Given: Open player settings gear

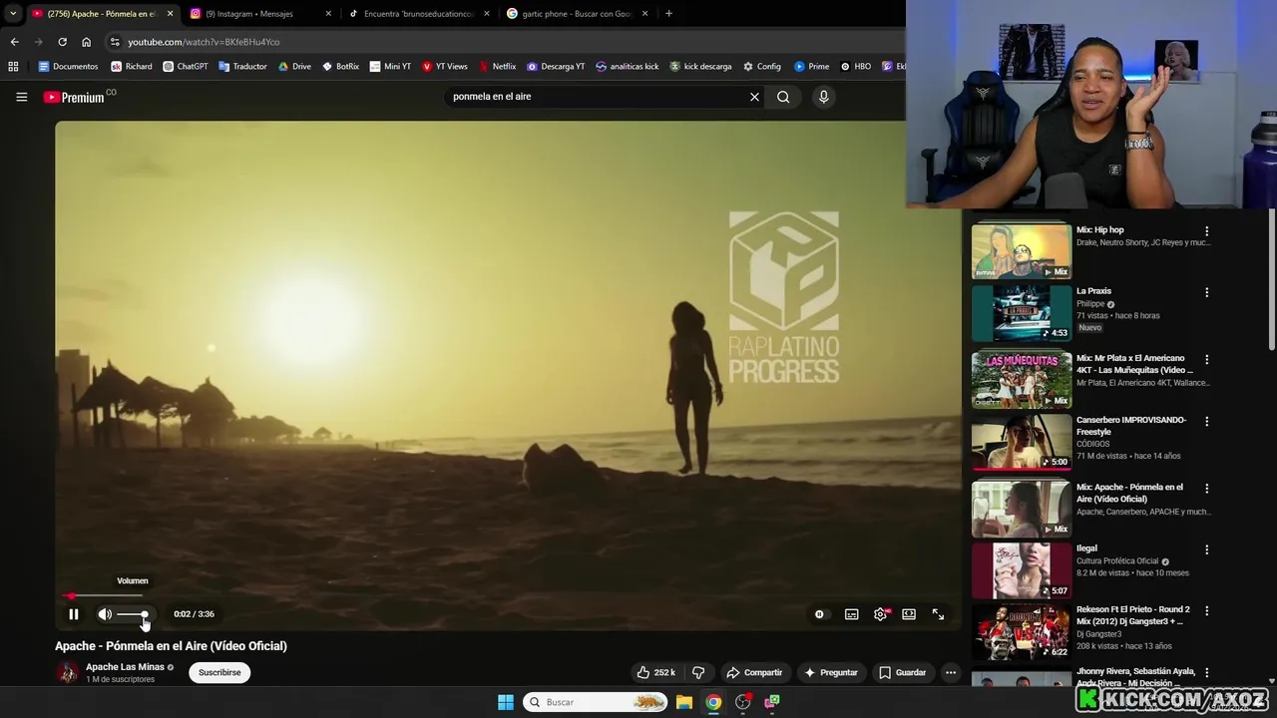Looking at the screenshot, I should pyautogui.click(x=880, y=614).
